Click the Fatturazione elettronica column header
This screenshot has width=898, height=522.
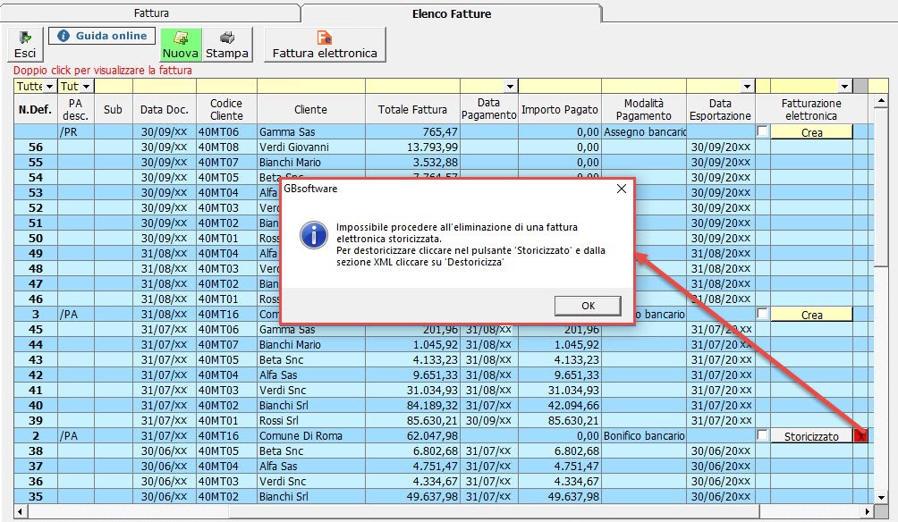[x=811, y=109]
